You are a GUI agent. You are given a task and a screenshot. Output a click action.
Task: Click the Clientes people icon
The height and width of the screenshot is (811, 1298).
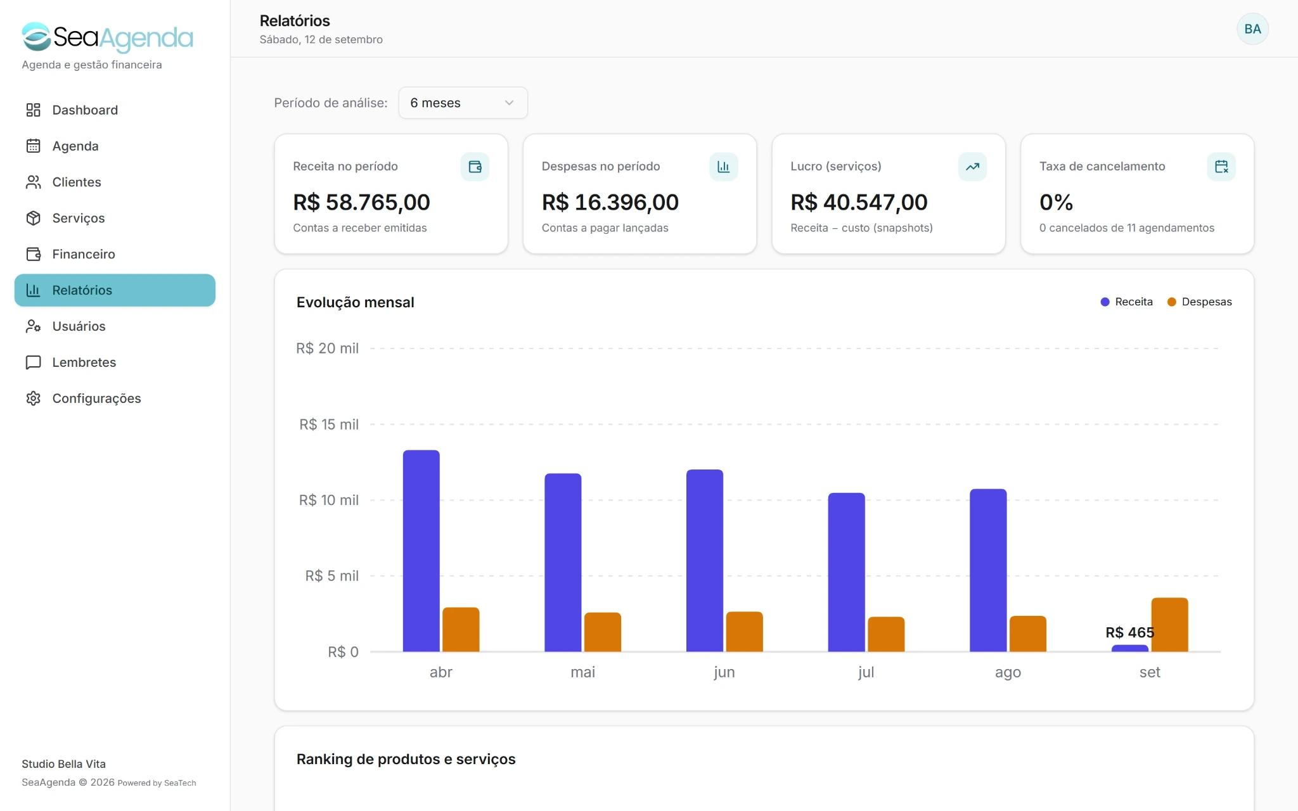[x=33, y=182]
